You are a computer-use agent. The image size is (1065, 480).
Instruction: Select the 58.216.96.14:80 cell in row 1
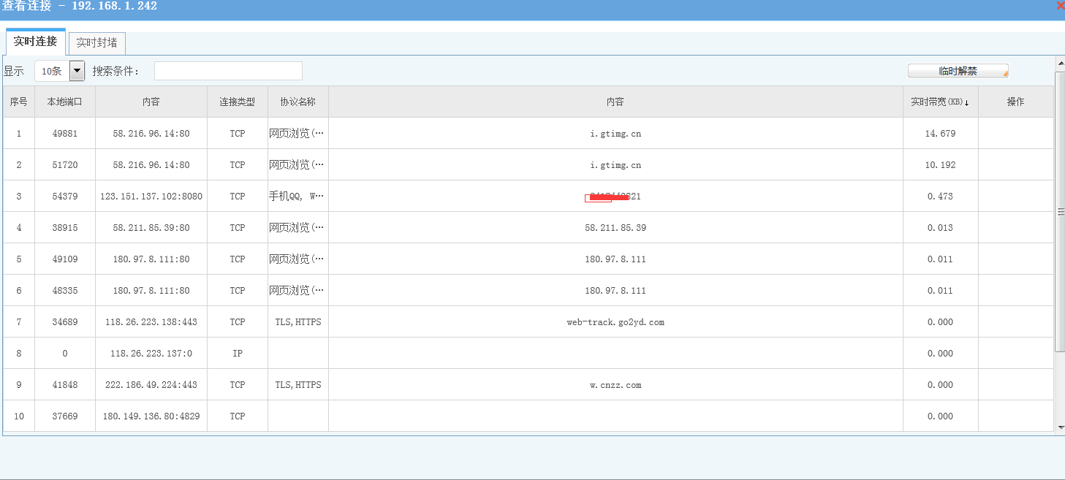151,133
